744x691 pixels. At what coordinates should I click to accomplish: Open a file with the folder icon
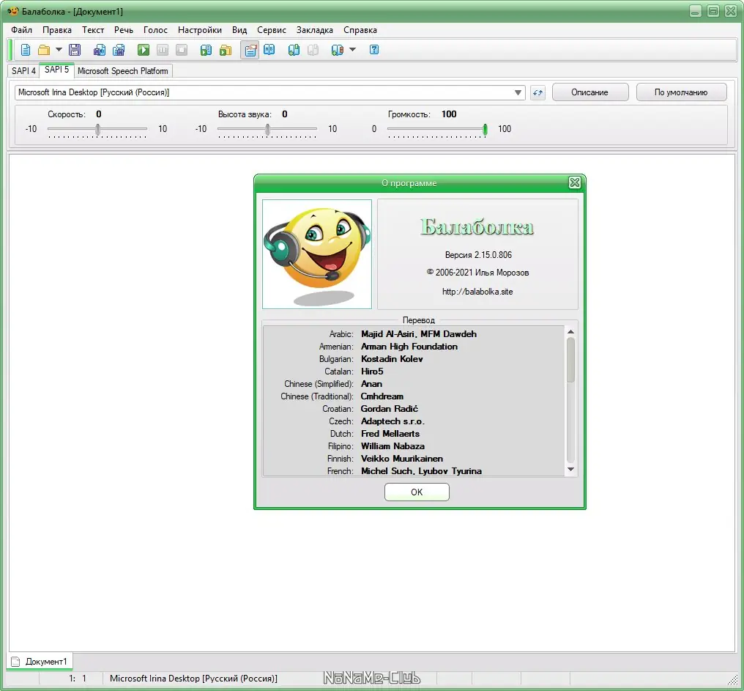point(44,50)
